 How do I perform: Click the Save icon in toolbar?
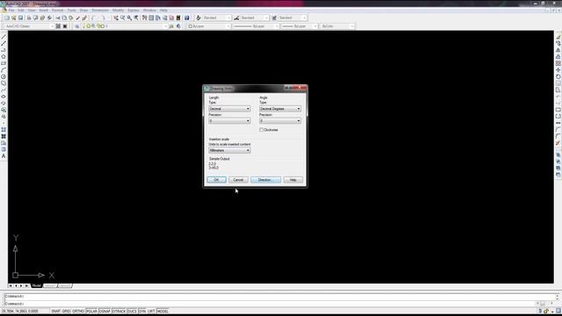20,18
